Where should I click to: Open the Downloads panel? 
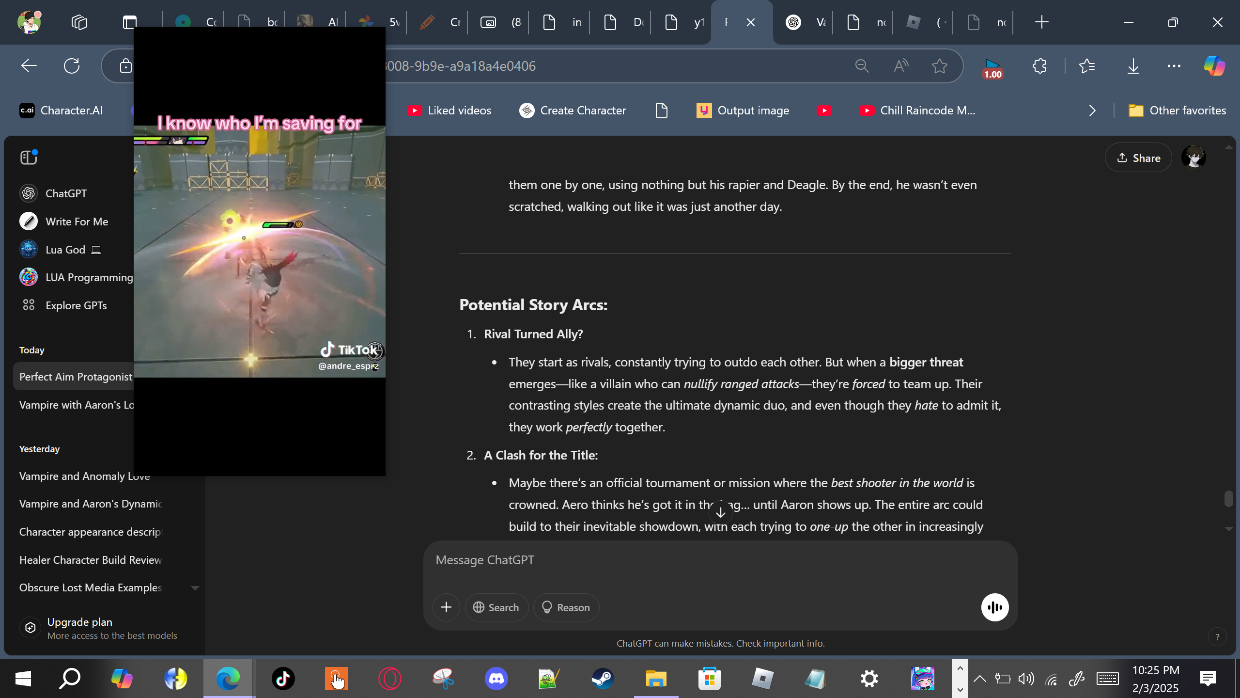tap(1133, 66)
